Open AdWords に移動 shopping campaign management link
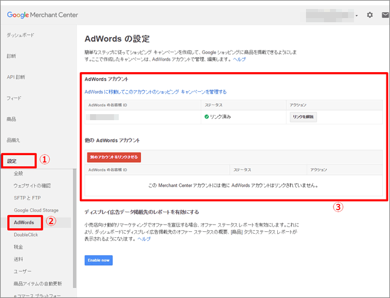 coord(155,92)
